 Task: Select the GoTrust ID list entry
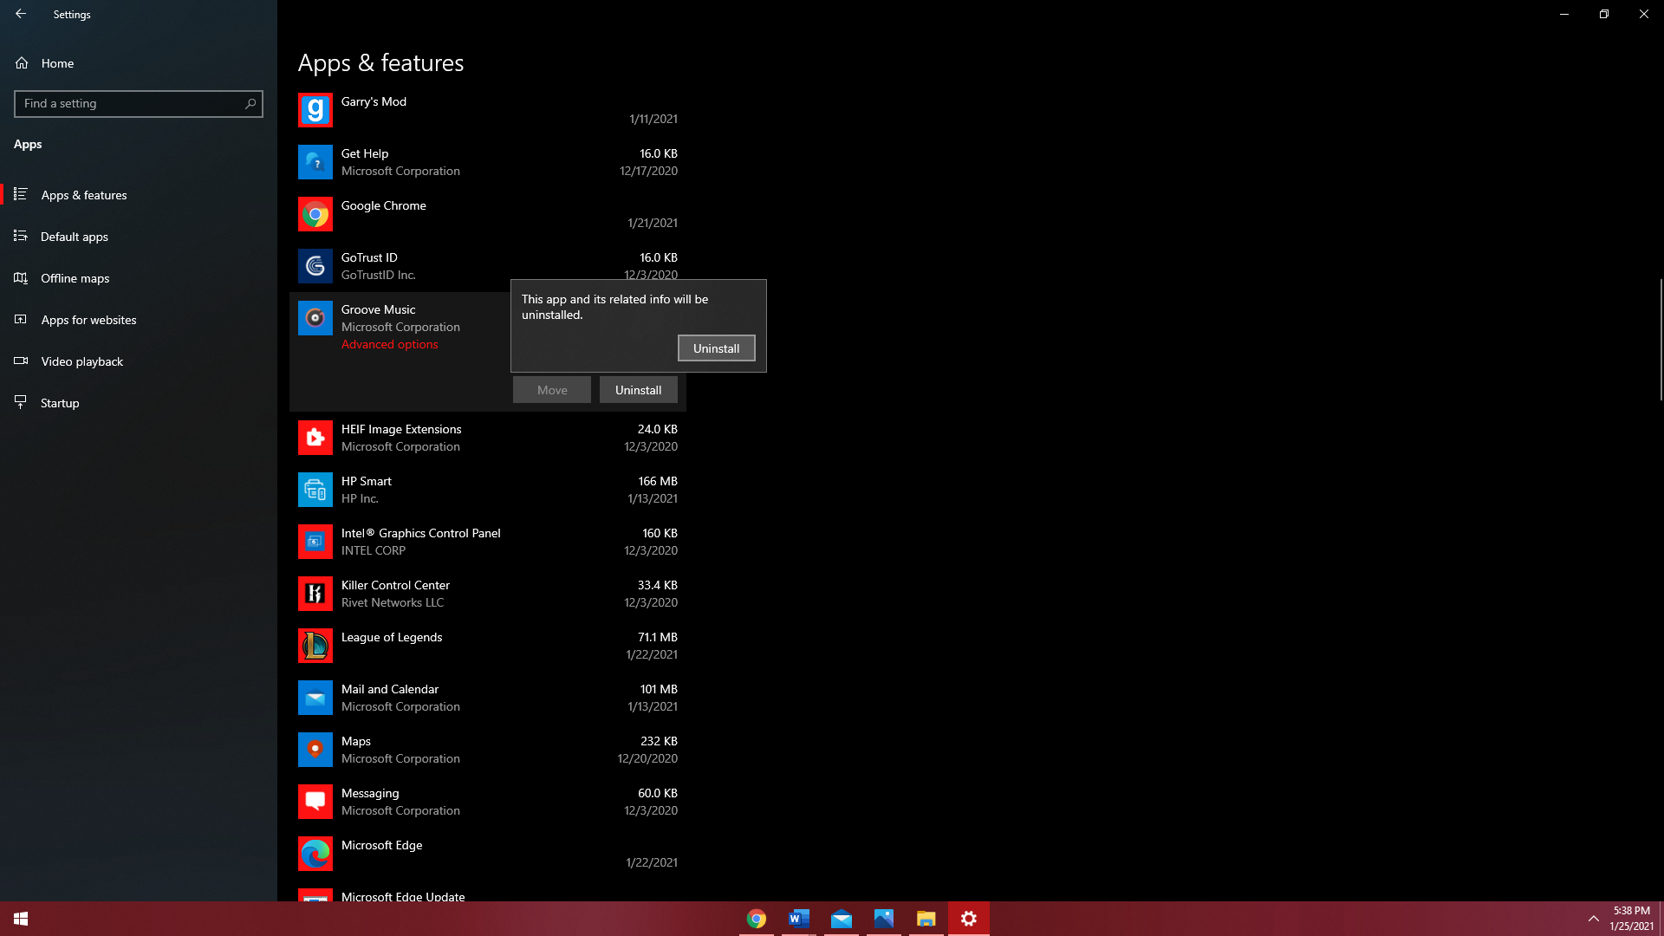(488, 266)
